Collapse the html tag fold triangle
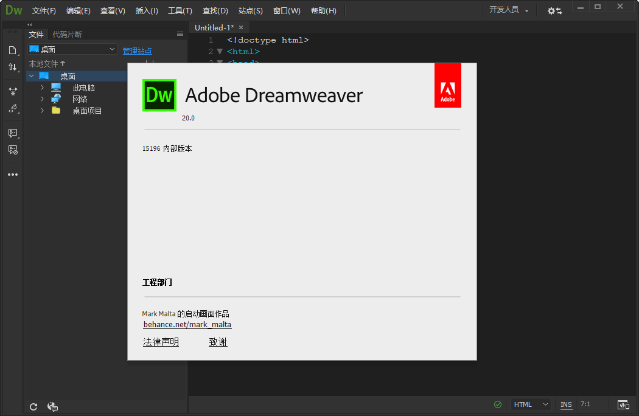639x416 pixels. pos(220,51)
